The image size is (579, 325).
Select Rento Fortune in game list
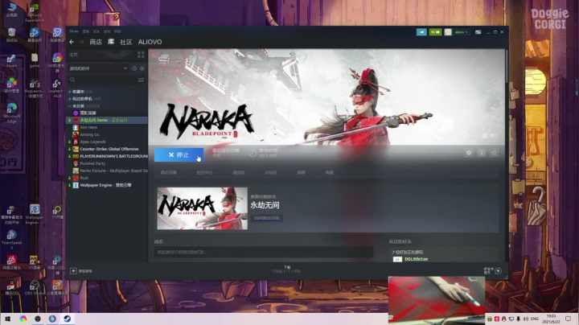click(x=107, y=171)
